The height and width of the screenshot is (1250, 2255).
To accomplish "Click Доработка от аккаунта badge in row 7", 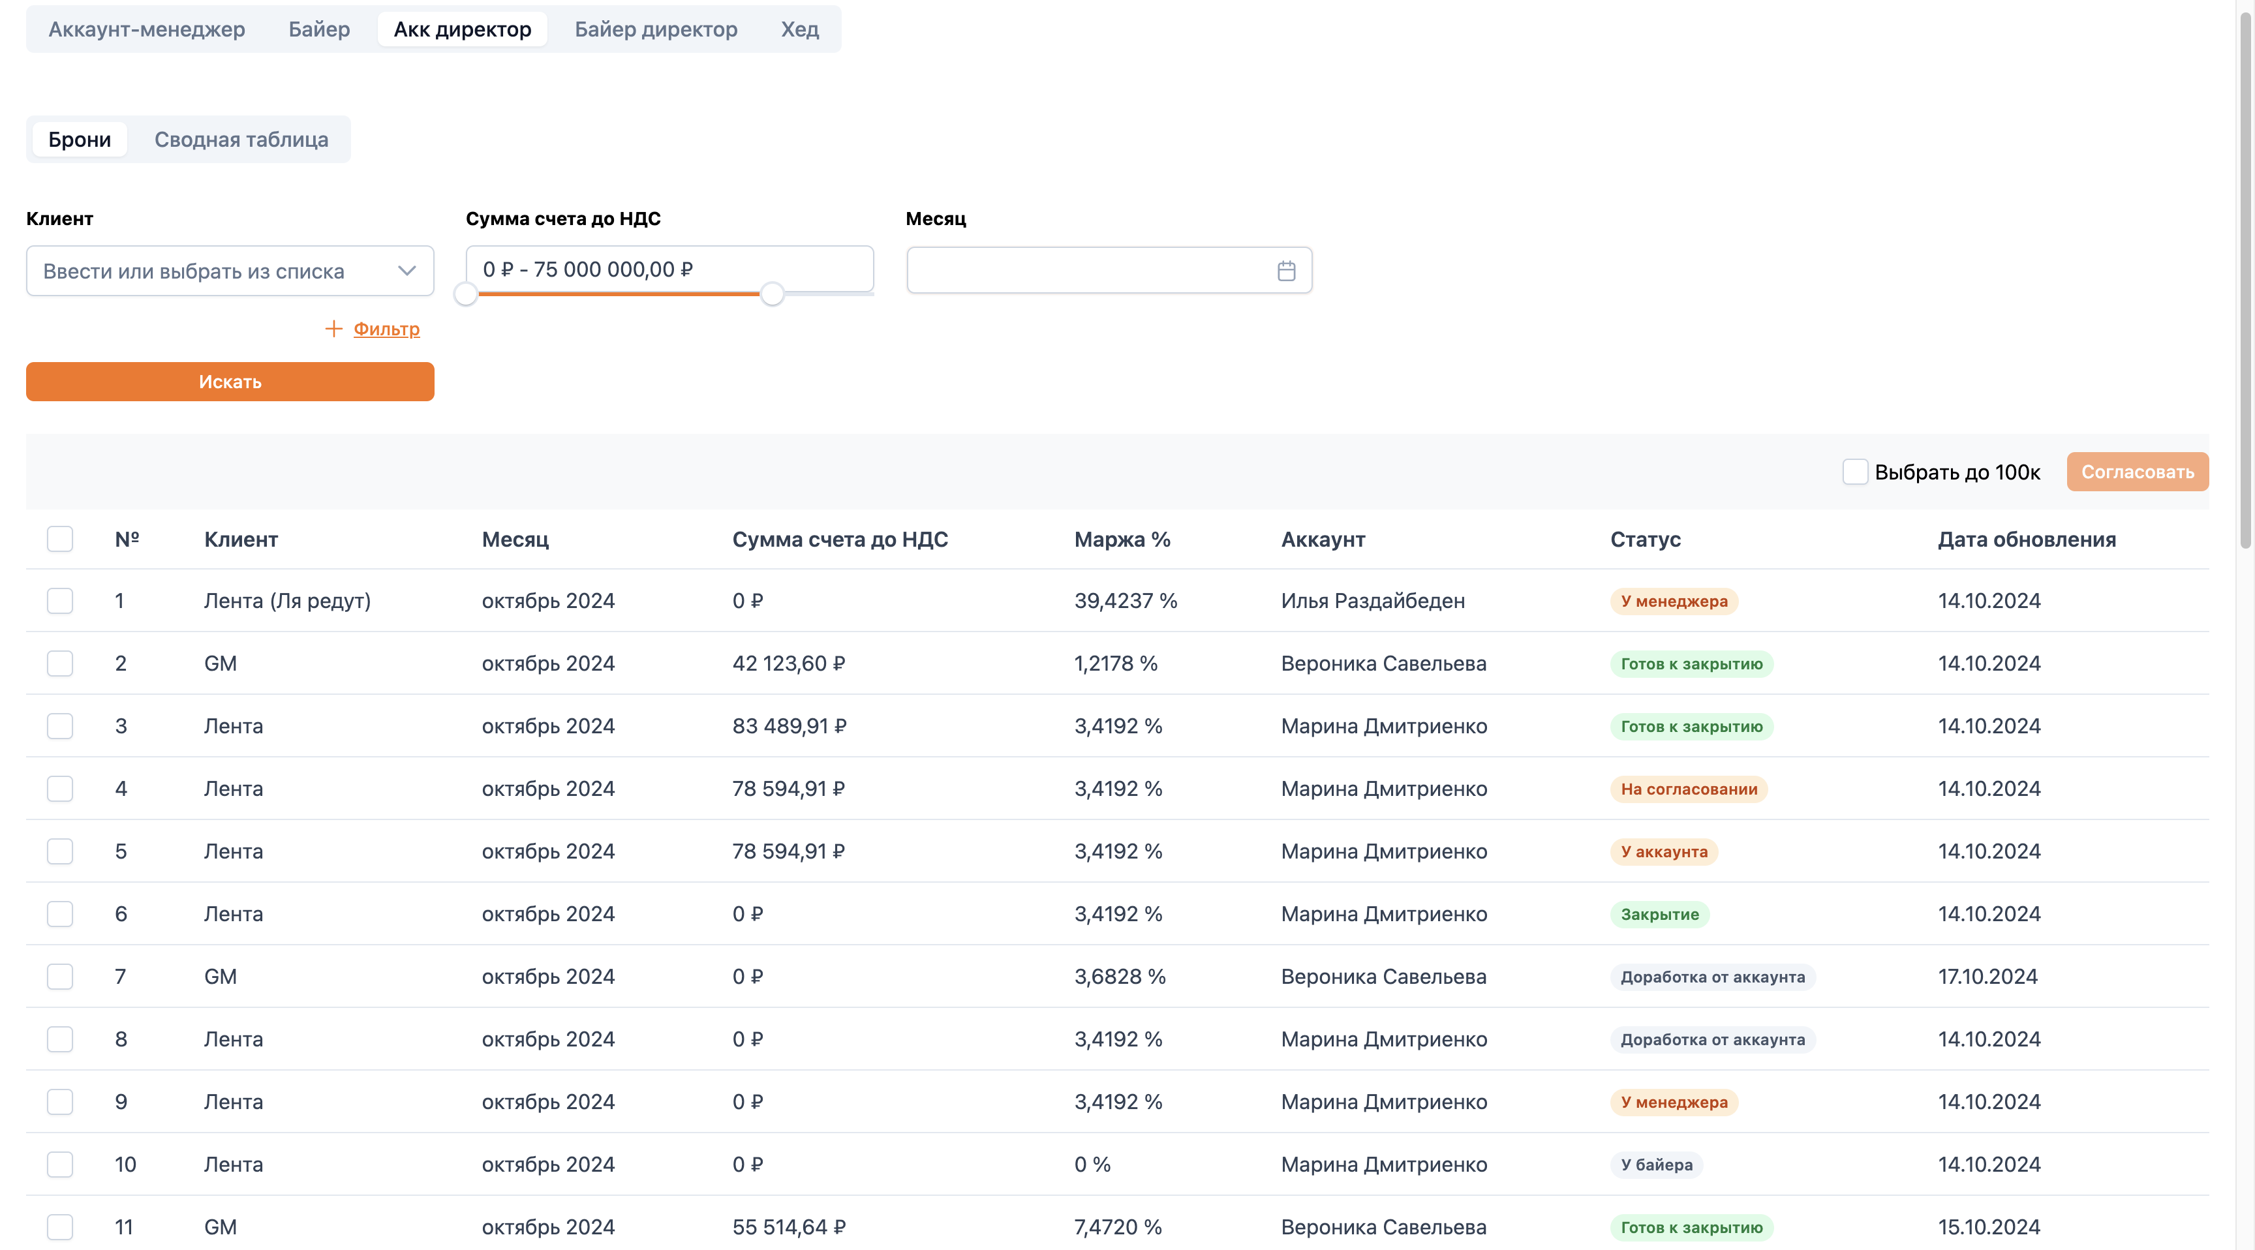I will [1712, 976].
